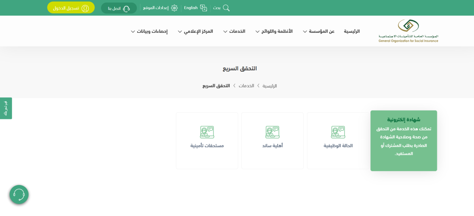
Task: Click the الحالة الوظيفية card icon
Action: [x=338, y=132]
